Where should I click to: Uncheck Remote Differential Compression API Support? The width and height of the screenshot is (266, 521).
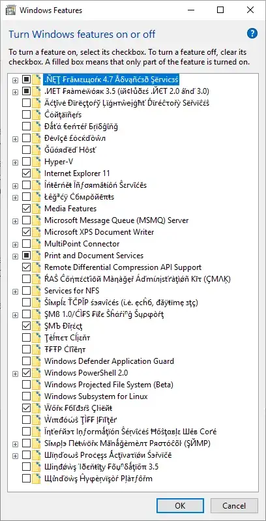26,267
